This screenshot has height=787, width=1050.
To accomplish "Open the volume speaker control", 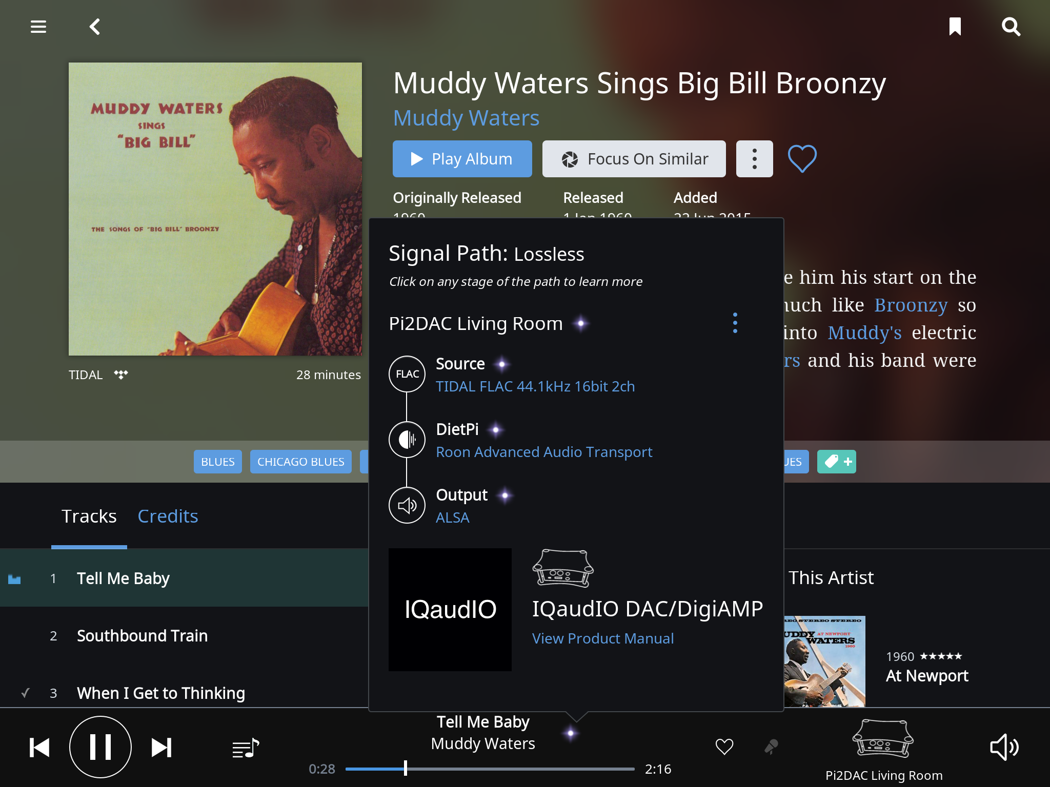I will pyautogui.click(x=1004, y=748).
